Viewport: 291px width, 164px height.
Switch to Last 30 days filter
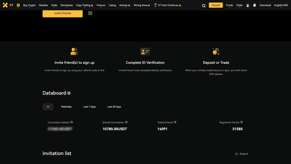click(114, 107)
